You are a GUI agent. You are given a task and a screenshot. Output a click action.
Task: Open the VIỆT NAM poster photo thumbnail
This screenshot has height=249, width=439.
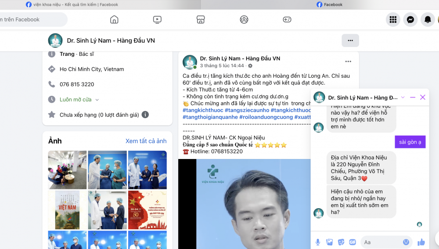click(x=67, y=210)
